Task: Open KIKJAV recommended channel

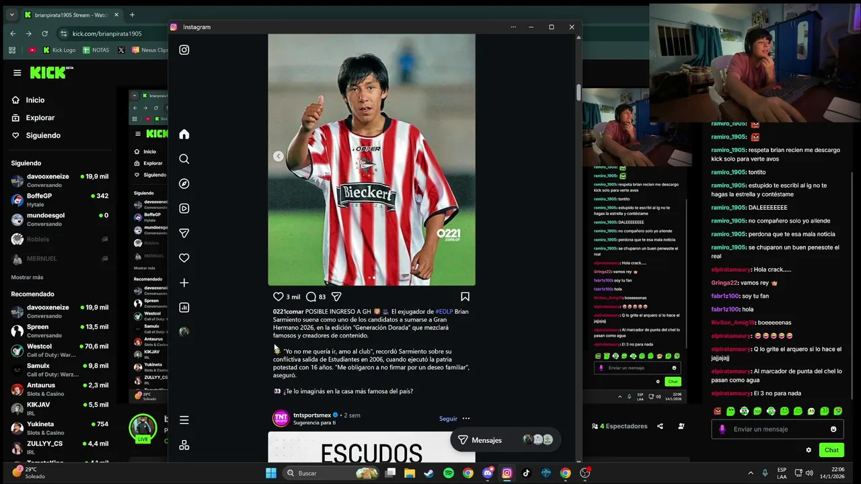Action: click(x=59, y=409)
